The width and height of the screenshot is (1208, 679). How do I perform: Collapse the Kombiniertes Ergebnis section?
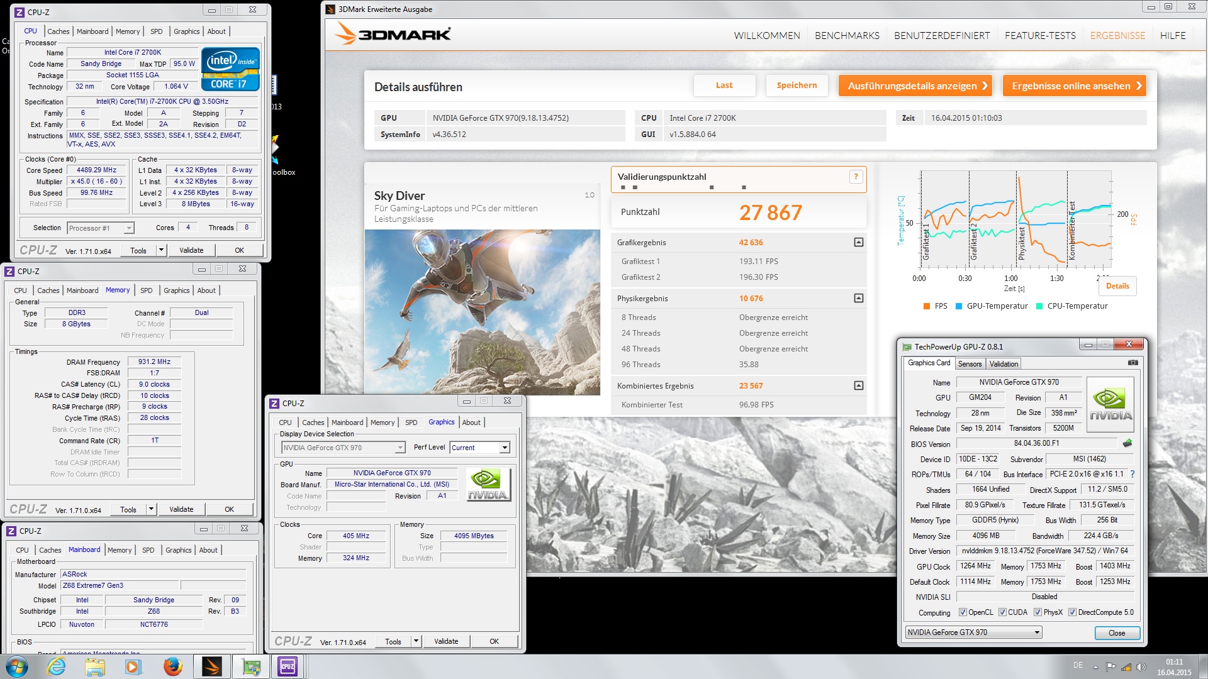pyautogui.click(x=859, y=385)
